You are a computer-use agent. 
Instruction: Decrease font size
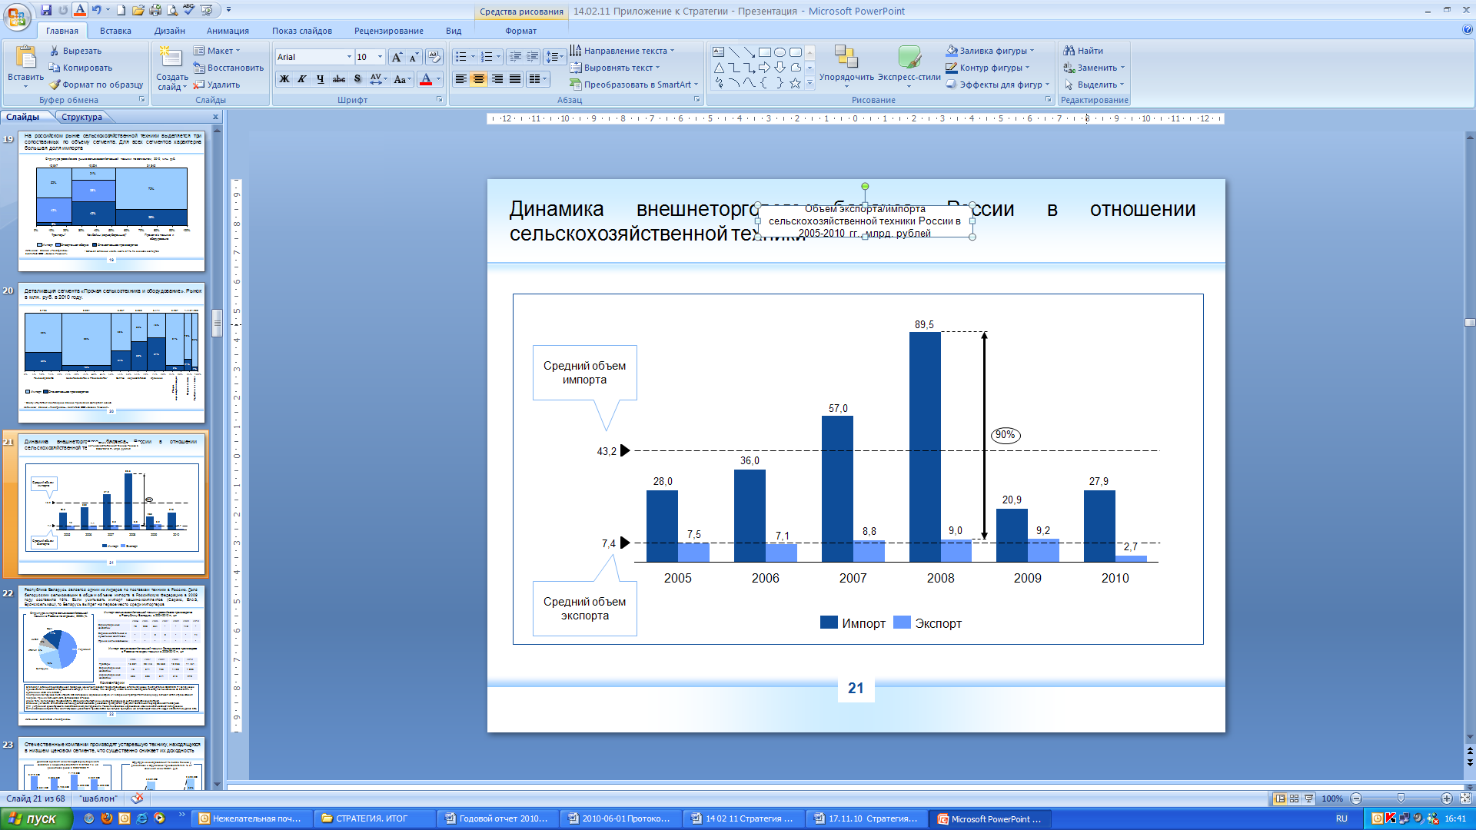pos(414,57)
